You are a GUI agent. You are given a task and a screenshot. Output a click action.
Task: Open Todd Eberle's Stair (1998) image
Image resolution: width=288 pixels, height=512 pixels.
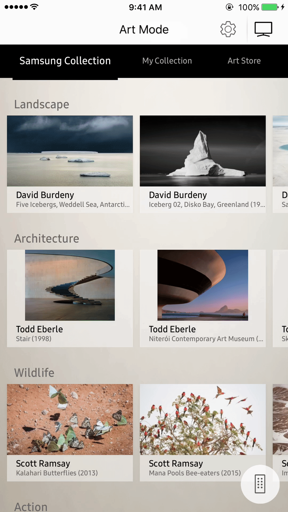70,285
